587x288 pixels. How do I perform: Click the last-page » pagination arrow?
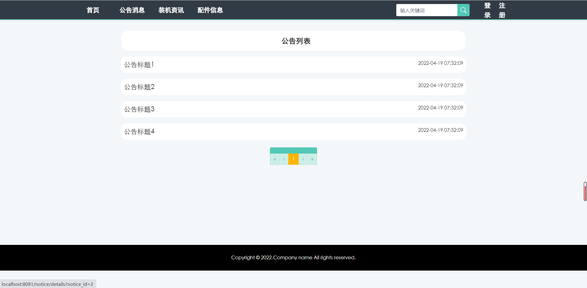(312, 159)
